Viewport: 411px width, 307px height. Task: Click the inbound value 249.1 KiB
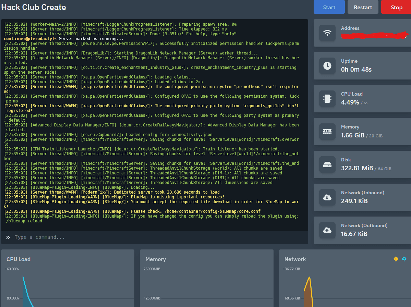(x=354, y=201)
